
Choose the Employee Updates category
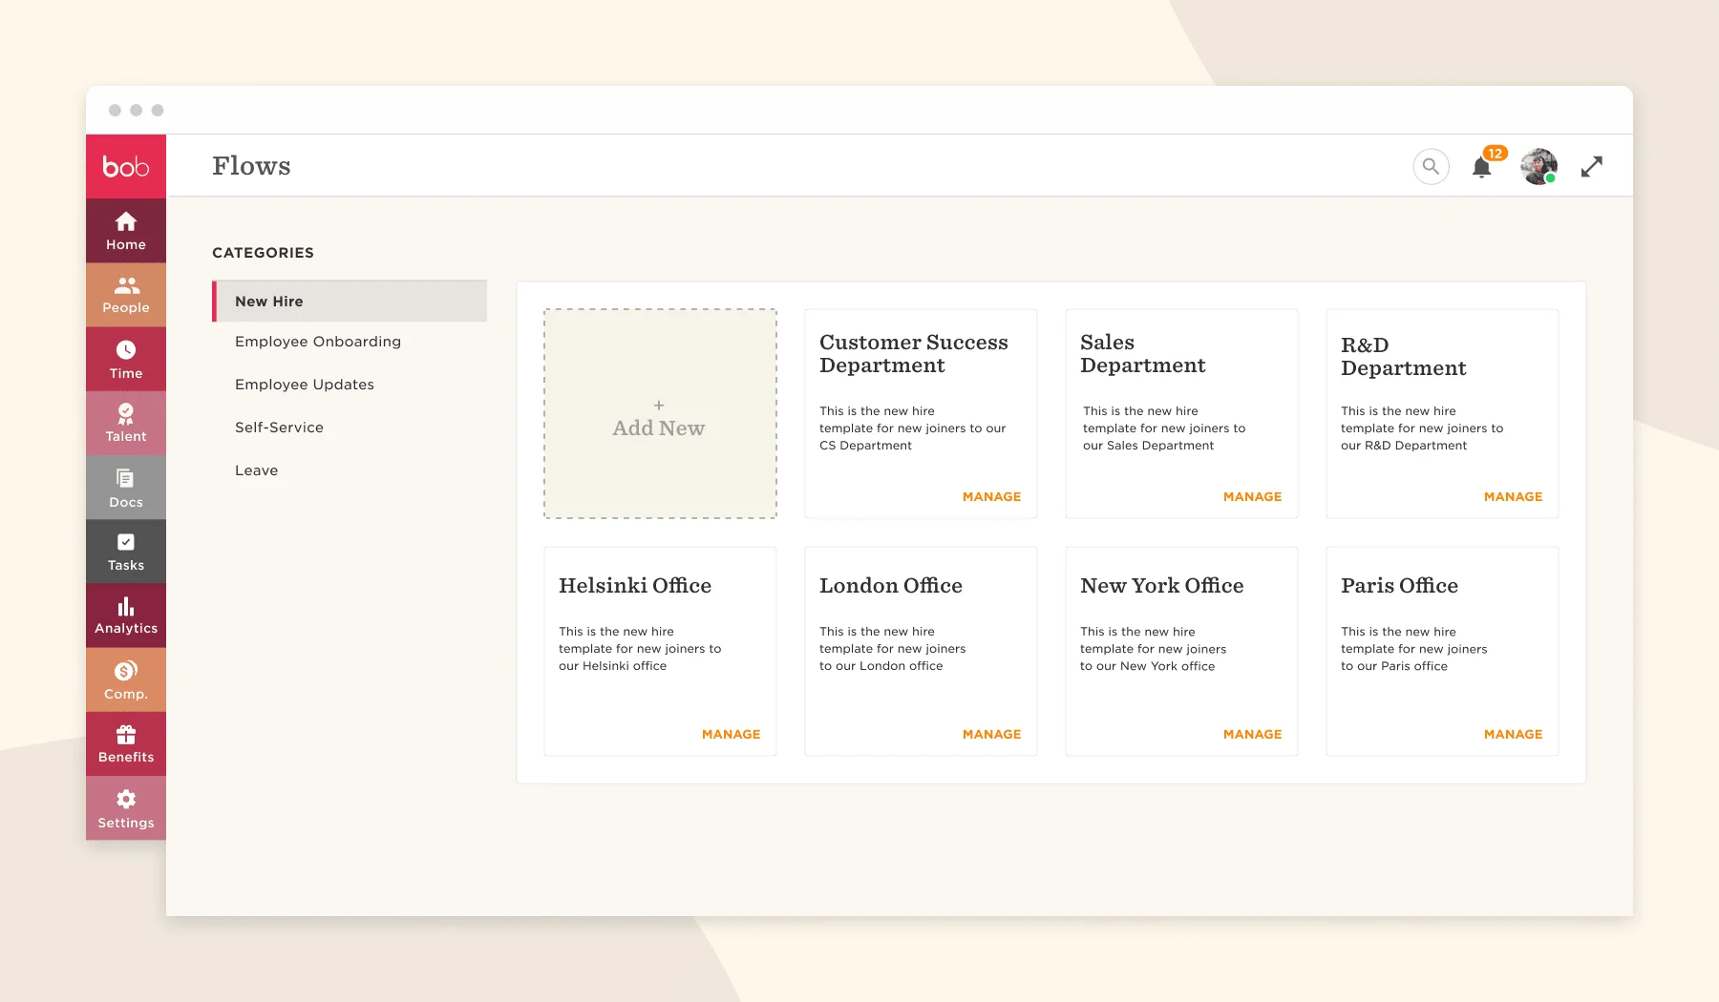(x=305, y=385)
